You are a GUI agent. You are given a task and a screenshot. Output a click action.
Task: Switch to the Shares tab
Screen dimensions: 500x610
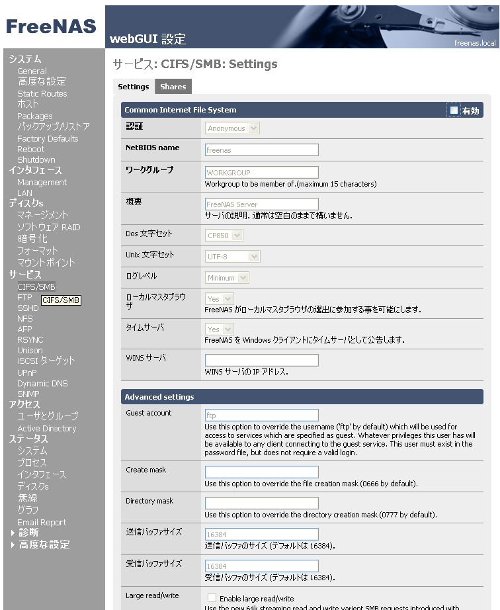pyautogui.click(x=173, y=87)
